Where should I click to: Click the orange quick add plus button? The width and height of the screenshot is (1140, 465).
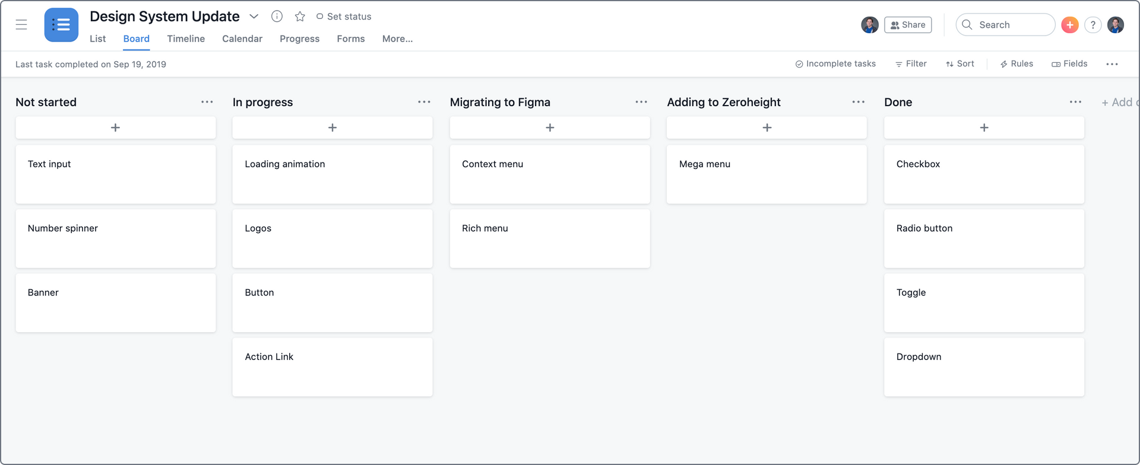pos(1069,25)
